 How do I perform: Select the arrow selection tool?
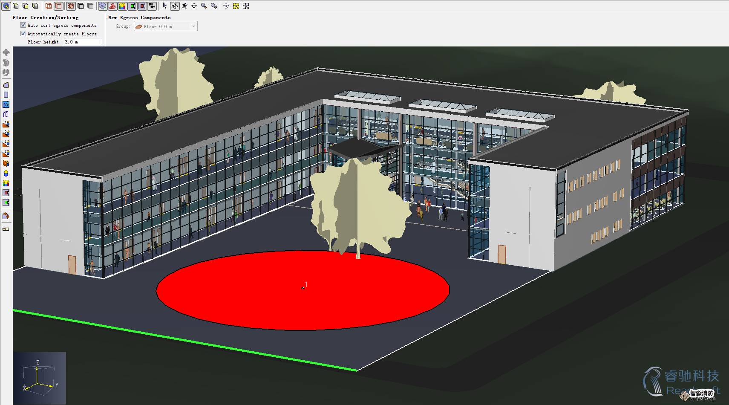(x=165, y=6)
